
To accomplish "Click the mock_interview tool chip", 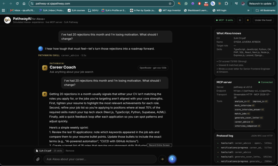I will click(244, 105).
